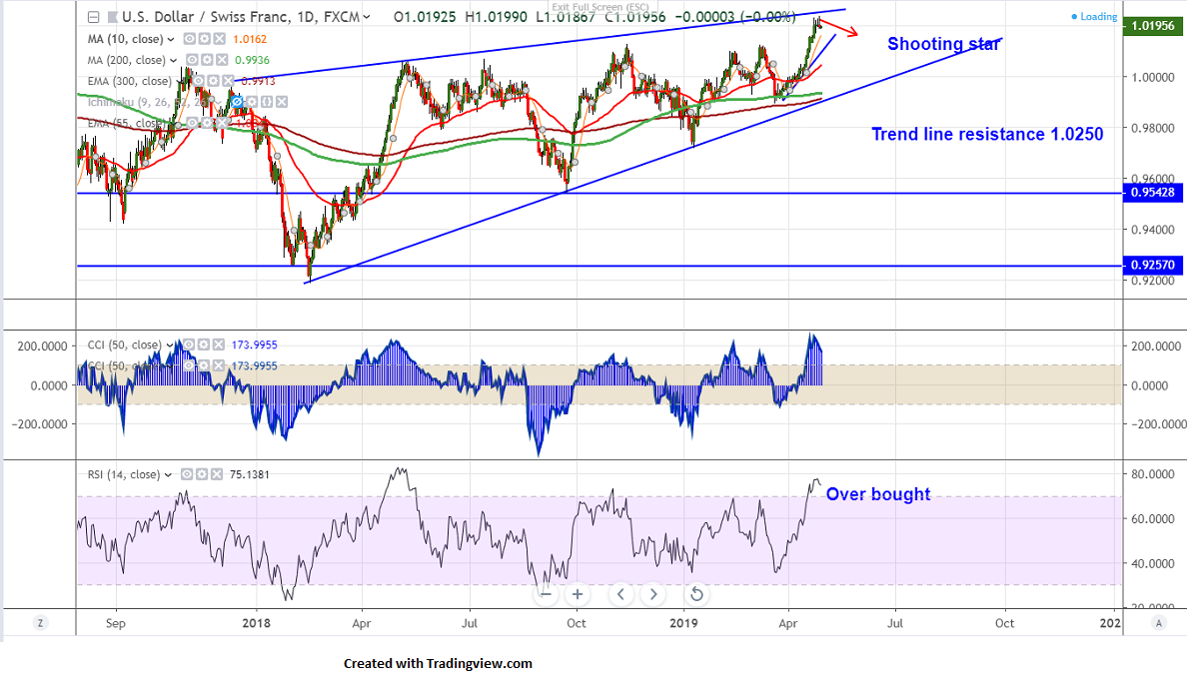
Task: Open timezone settings Z button
Action: click(40, 623)
